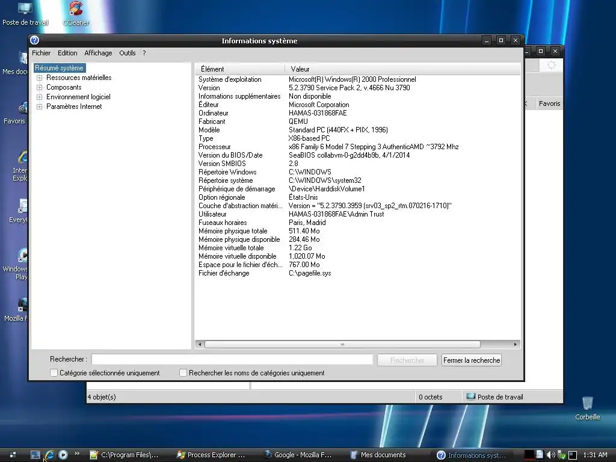616x462 pixels.
Task: Launch Internet Explorer from quick launch
Action: pos(49,455)
